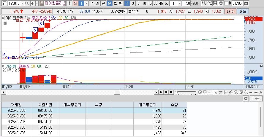Click the eraser tool icon
This screenshot has width=264, height=137.
(235, 92)
